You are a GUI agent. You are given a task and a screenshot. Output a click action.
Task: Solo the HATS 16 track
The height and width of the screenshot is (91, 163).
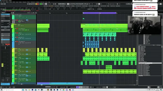17,33
